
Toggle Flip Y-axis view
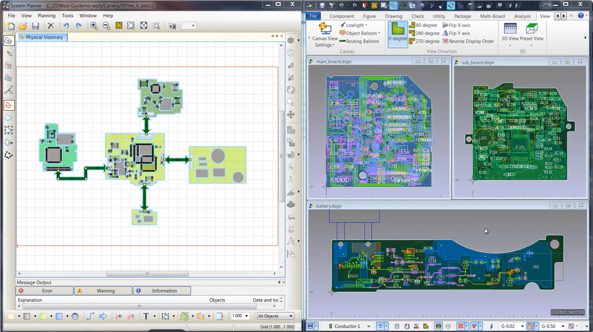456,33
